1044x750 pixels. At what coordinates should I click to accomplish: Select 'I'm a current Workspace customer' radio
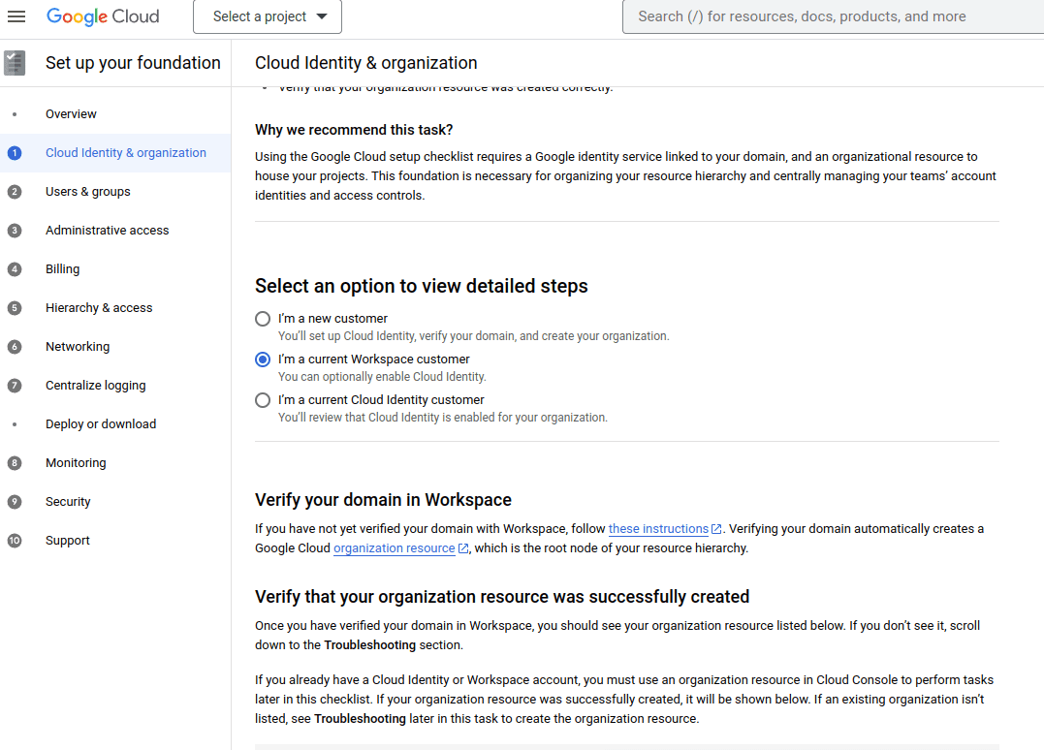coord(263,359)
